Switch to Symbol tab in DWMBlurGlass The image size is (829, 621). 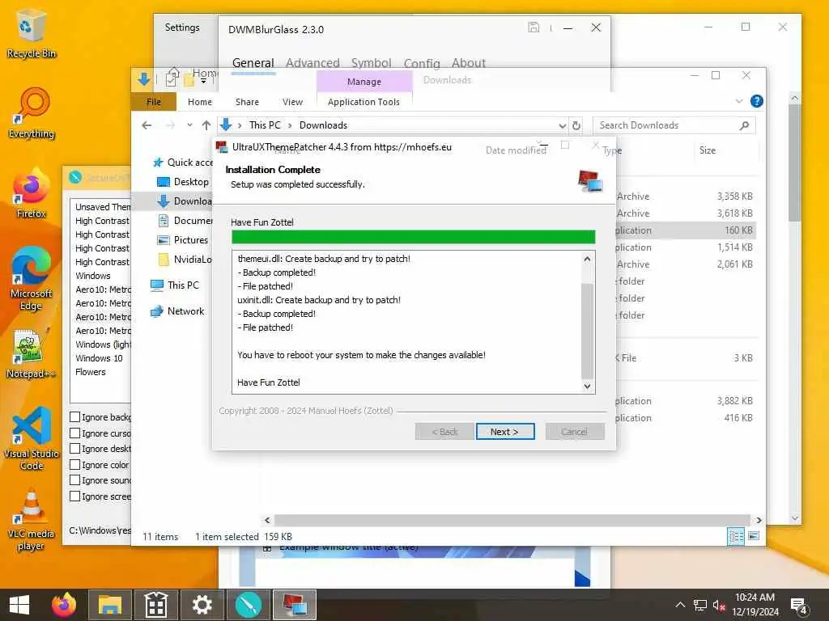371,63
